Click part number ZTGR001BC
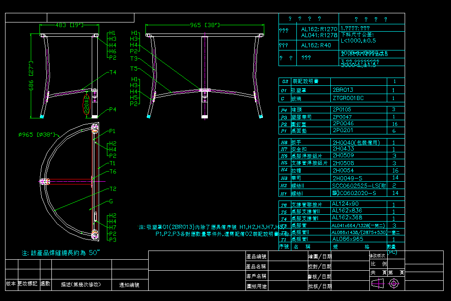This screenshot has height=301, width=451. 348,98
